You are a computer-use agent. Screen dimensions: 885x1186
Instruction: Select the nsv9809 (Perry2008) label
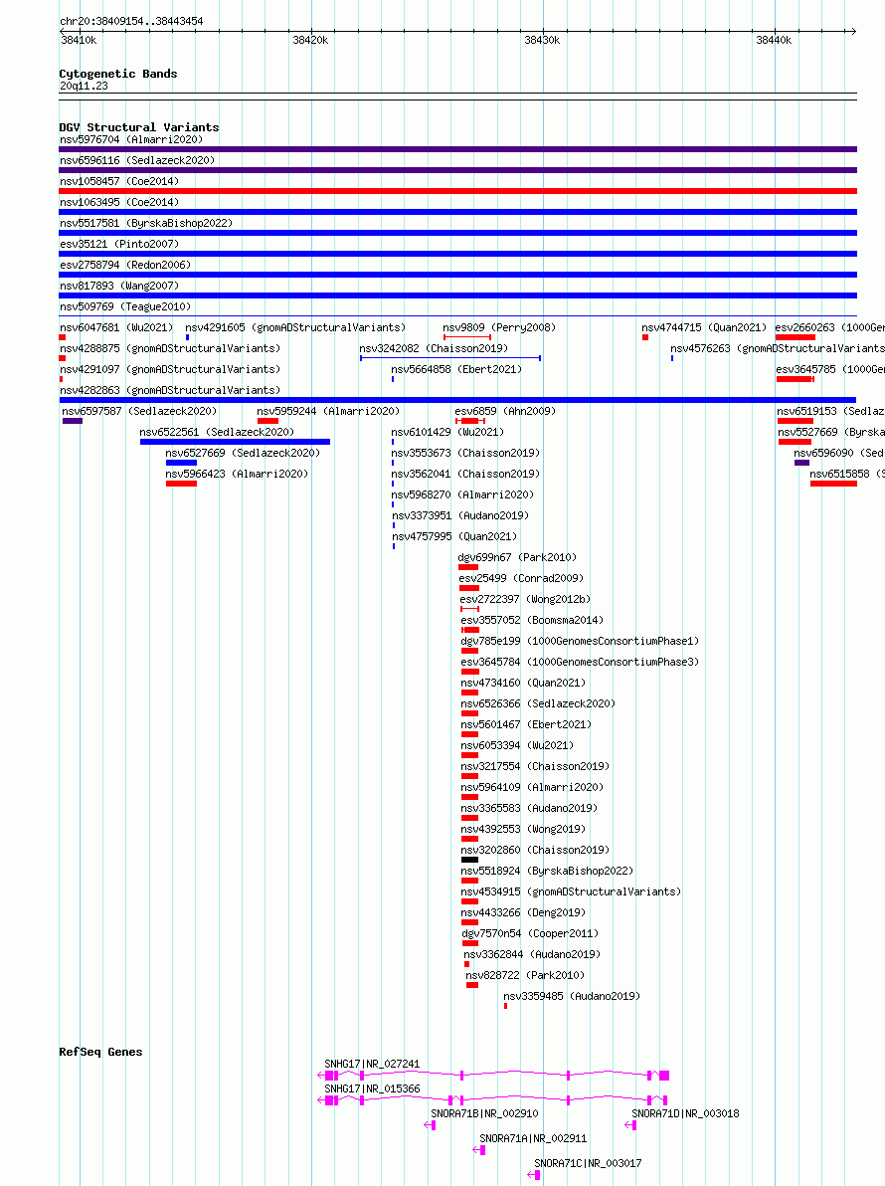[499, 327]
